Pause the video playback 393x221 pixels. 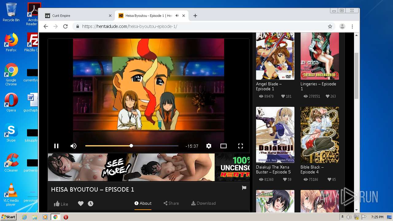click(x=56, y=146)
